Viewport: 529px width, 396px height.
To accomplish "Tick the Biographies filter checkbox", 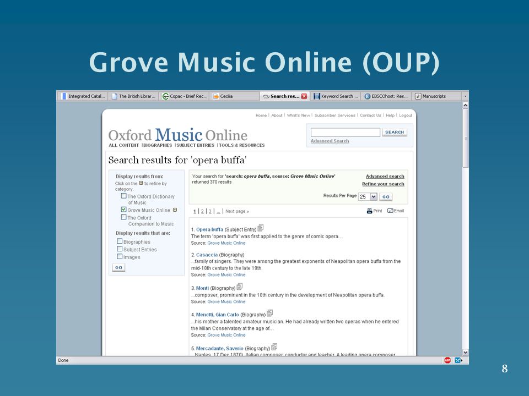I will click(120, 241).
